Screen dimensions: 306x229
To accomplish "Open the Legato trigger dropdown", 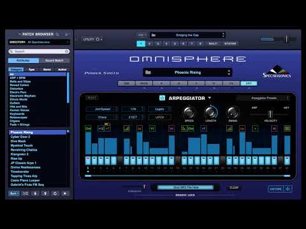I will coord(159,109).
